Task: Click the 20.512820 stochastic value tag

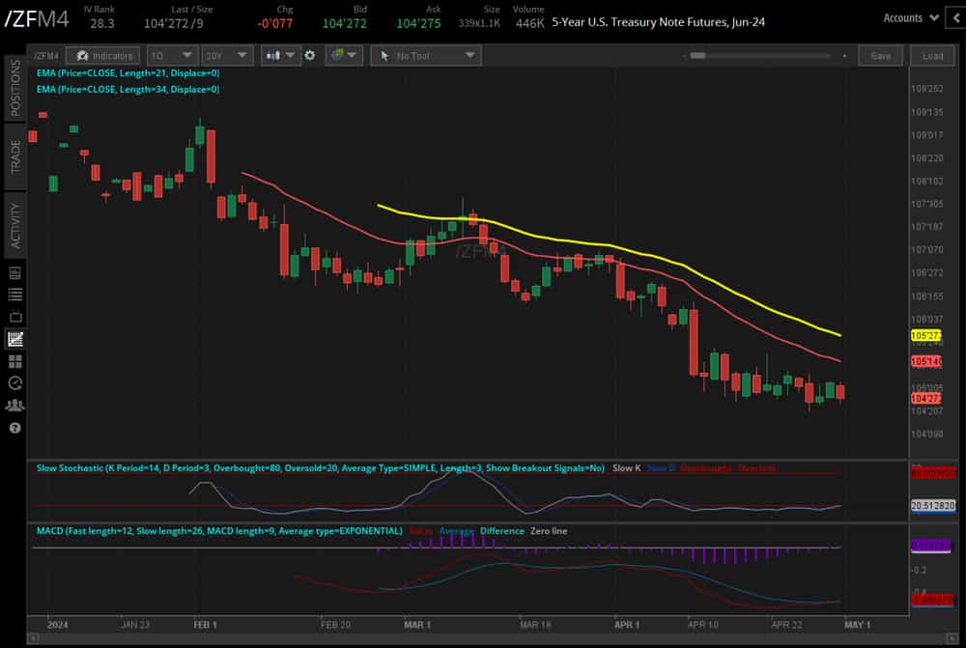Action: 933,505
